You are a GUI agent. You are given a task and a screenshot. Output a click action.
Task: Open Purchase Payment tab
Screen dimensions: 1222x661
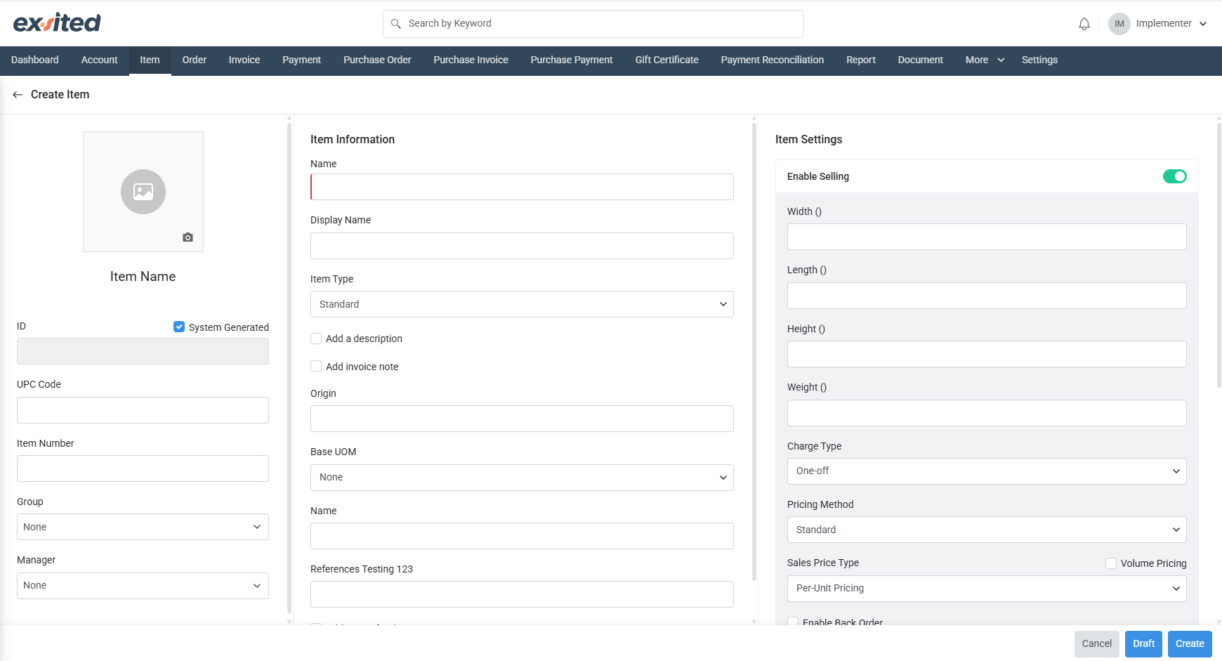click(572, 60)
